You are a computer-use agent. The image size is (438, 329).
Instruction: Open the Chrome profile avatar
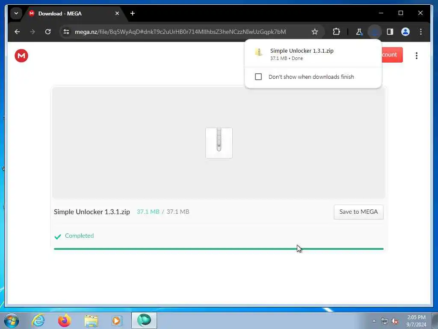pyautogui.click(x=405, y=32)
